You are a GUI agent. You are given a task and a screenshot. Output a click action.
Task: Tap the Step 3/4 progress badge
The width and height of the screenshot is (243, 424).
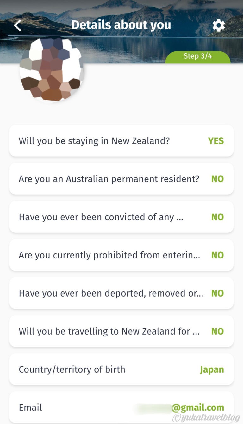coord(198,56)
